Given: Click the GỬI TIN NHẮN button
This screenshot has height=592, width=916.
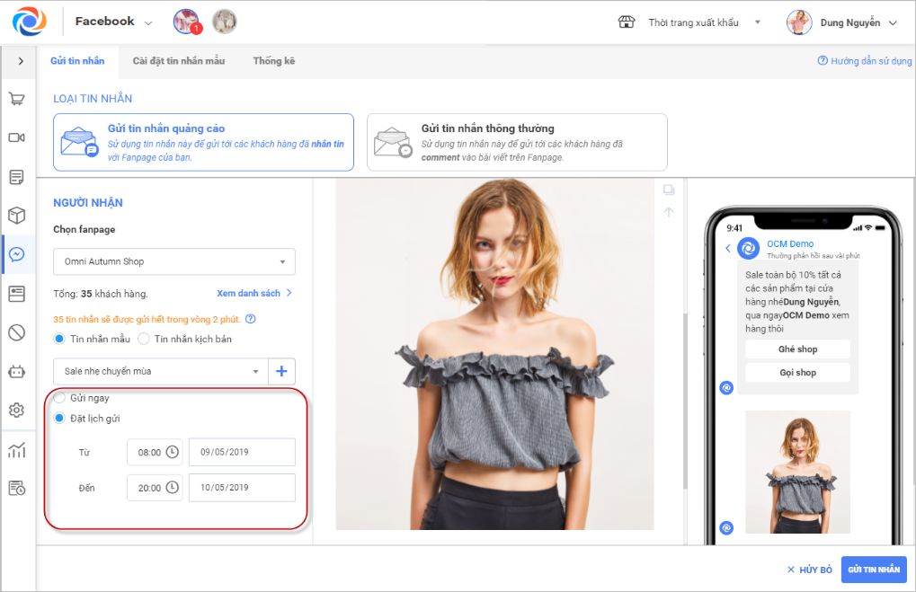Looking at the screenshot, I should pos(874,570).
